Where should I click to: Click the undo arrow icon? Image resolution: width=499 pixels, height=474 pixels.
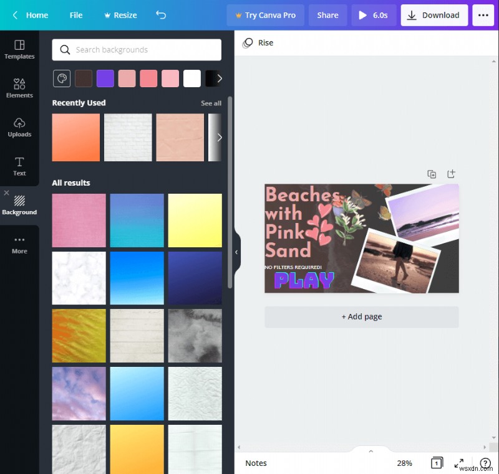coord(161,15)
